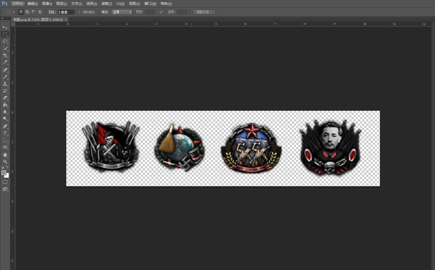Click the ruler origin corner box
Image resolution: width=435 pixels, height=270 pixels.
pyautogui.click(x=13, y=24)
